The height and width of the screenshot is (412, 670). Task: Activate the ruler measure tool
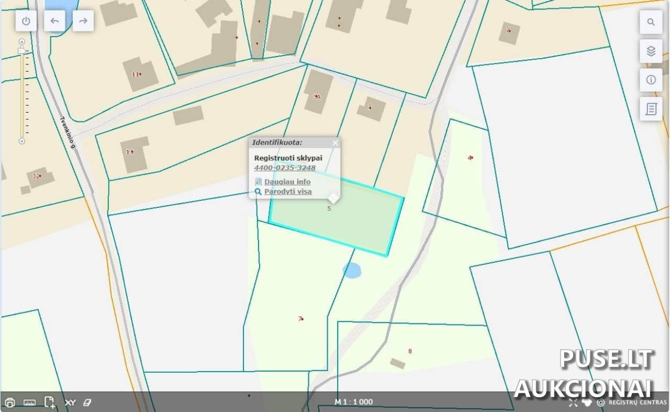[29, 403]
